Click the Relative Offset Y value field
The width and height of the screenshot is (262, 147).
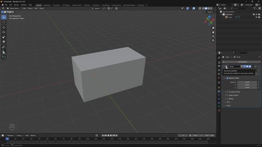(x=247, y=85)
